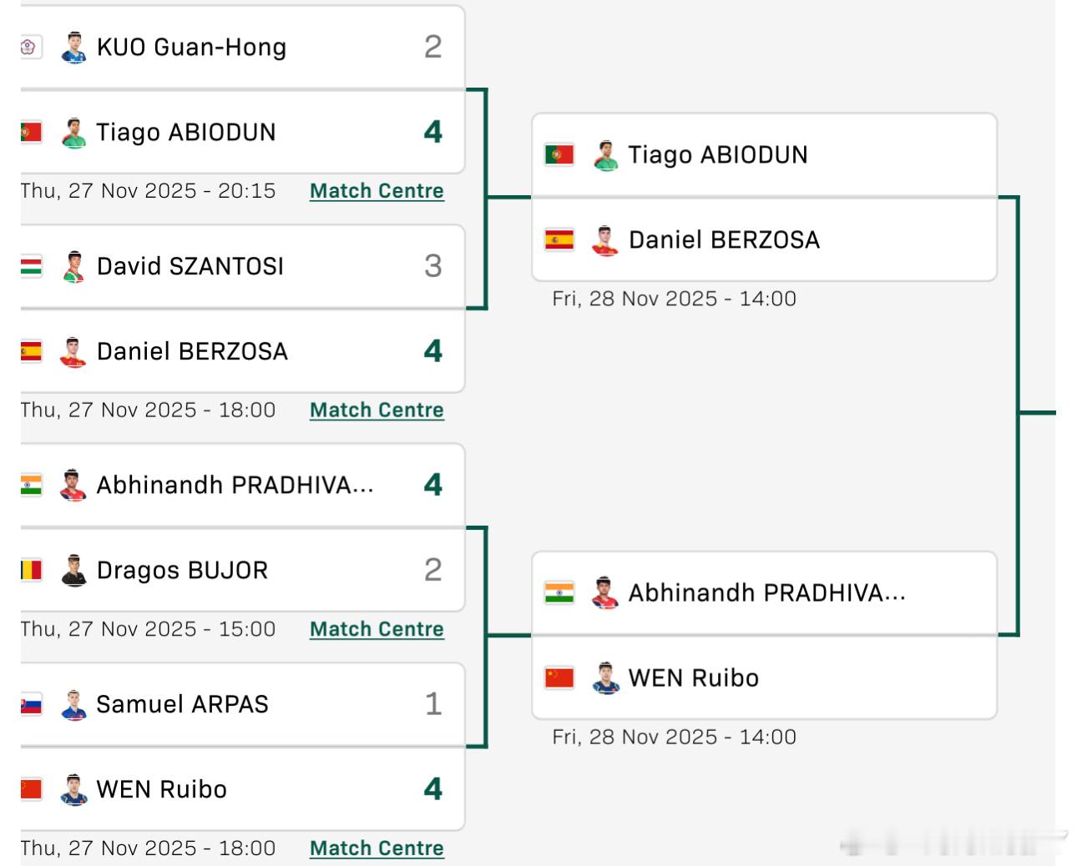Click Tiago ABIODUN's avatar in the quarterfinal card
The image size is (1077, 866).
pyautogui.click(x=606, y=155)
